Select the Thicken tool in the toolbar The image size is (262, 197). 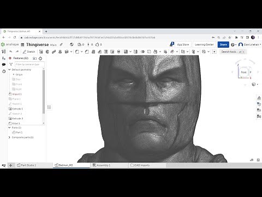(x=67, y=52)
